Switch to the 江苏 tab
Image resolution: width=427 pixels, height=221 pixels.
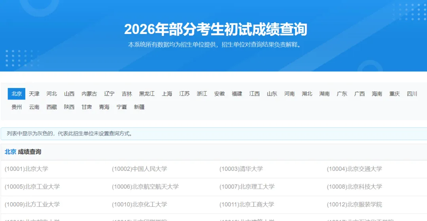(184, 94)
